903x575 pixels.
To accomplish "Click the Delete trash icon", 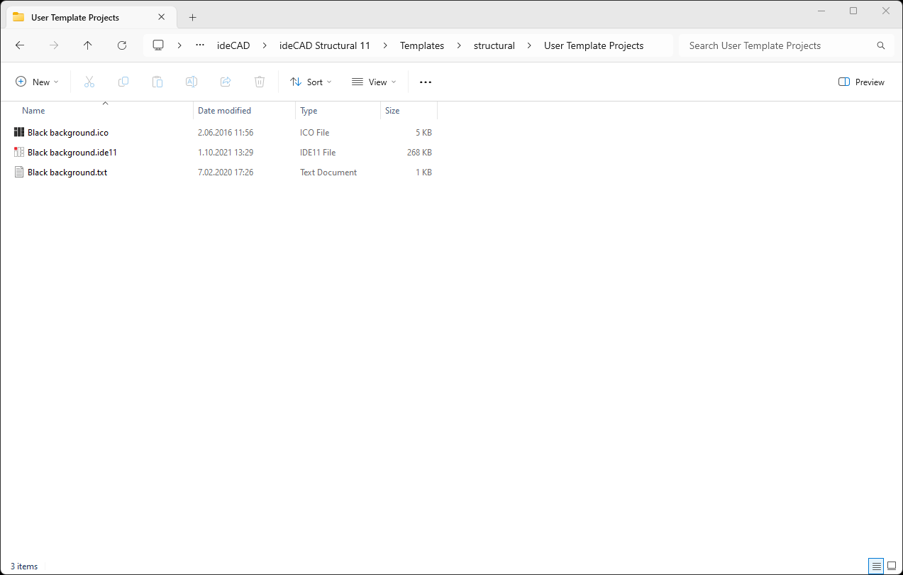I will coord(260,82).
